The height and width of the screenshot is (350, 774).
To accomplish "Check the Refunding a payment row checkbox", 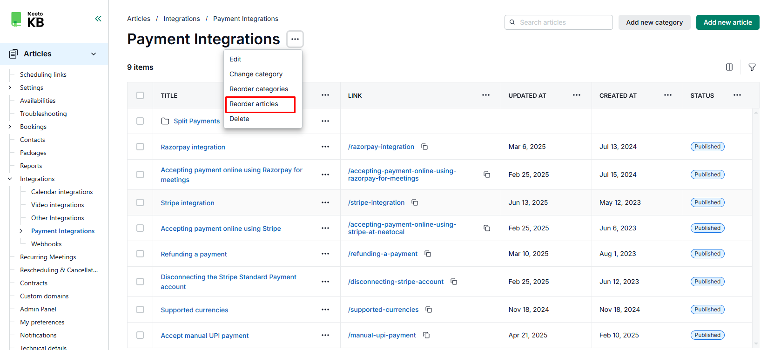I will (x=140, y=254).
